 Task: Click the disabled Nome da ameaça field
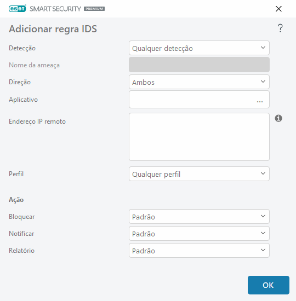click(x=199, y=65)
